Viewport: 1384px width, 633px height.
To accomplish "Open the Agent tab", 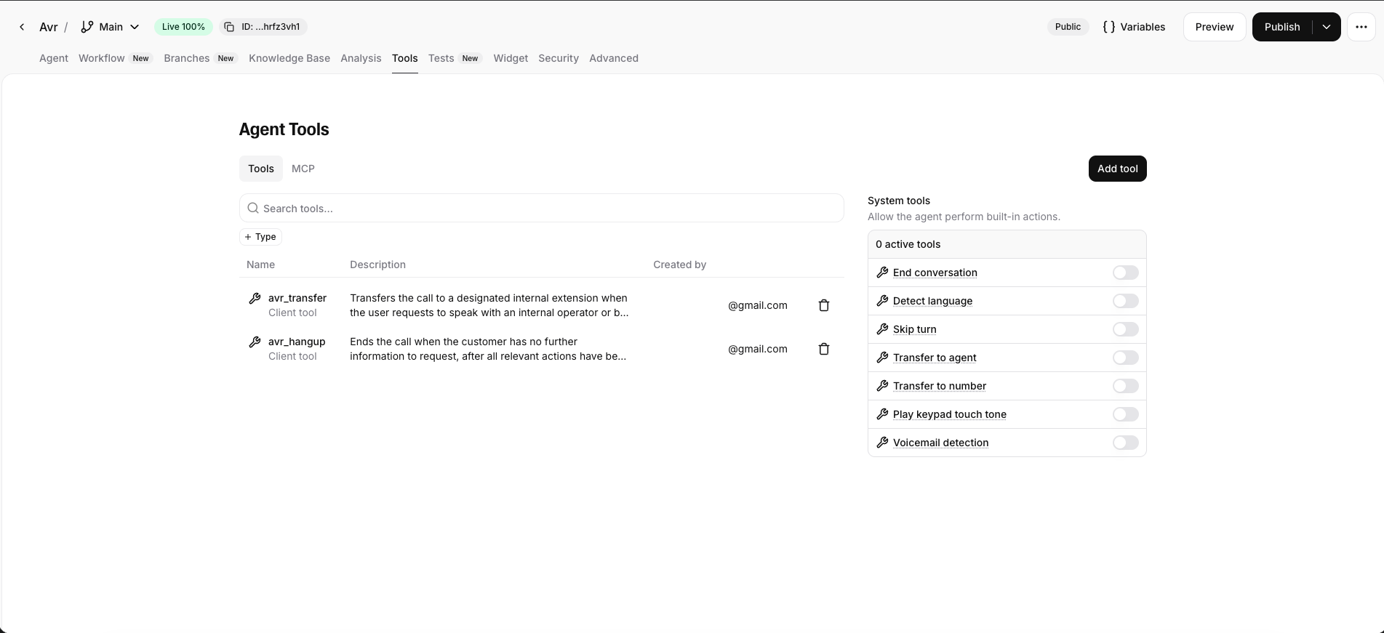I will pyautogui.click(x=54, y=58).
